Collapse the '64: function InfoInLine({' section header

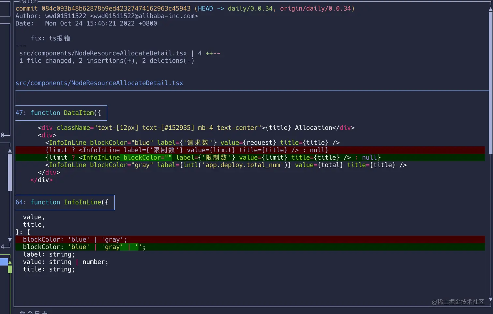[65, 202]
